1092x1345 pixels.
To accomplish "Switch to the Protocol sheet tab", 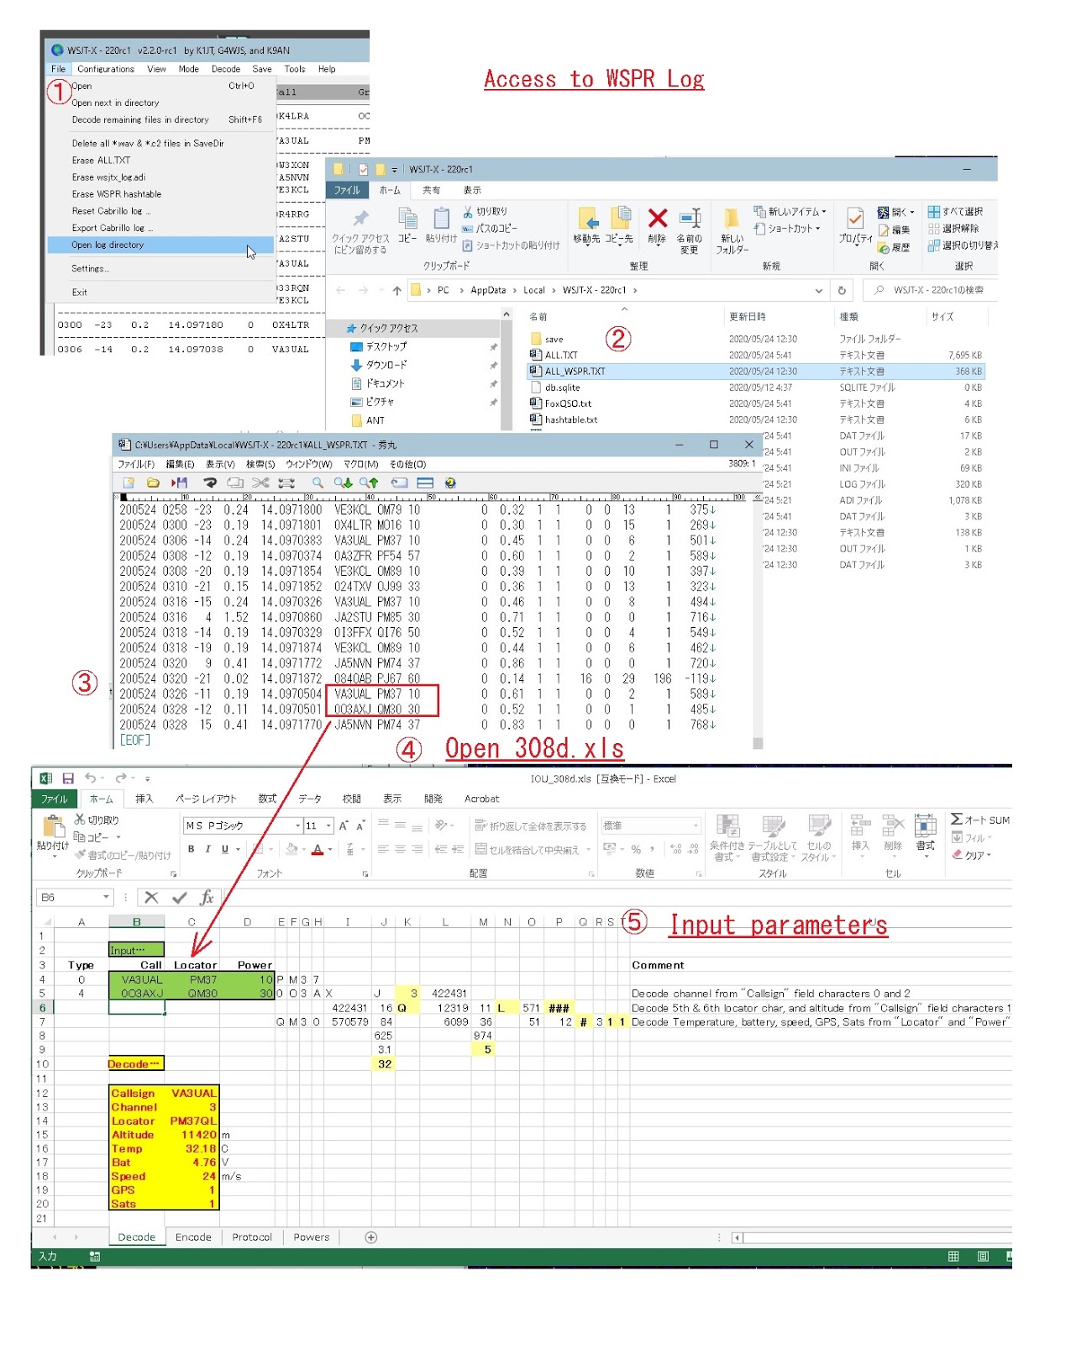I will click(252, 1237).
